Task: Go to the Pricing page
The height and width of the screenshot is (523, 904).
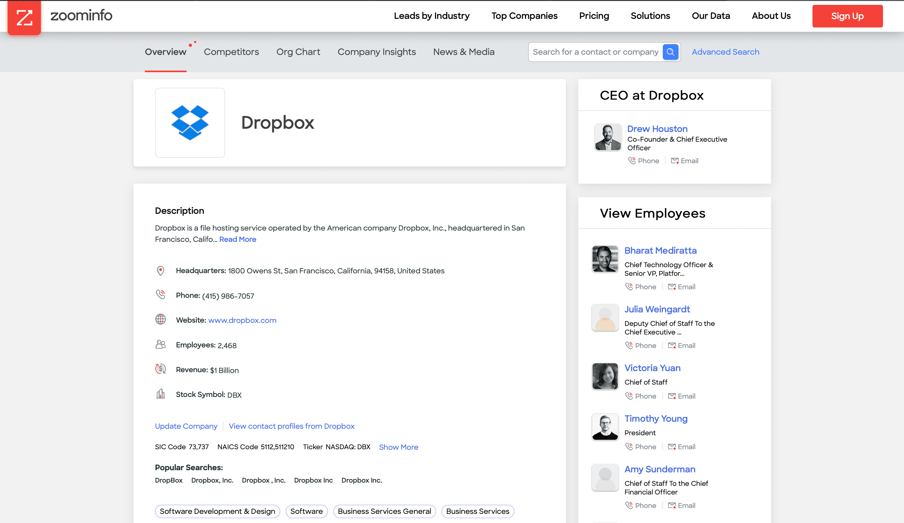Action: (x=594, y=16)
